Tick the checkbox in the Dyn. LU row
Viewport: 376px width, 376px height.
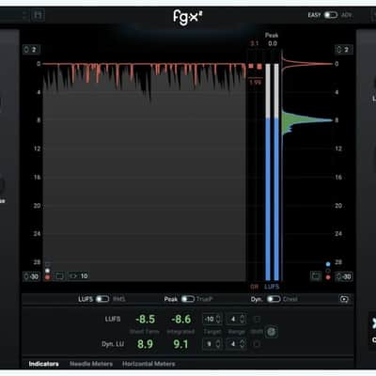pos(257,344)
